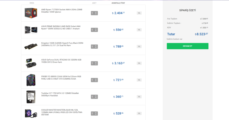Click the 360,71 price of Toshiba harddisk
Viewport: 229px width, 120px height.
click(118, 97)
